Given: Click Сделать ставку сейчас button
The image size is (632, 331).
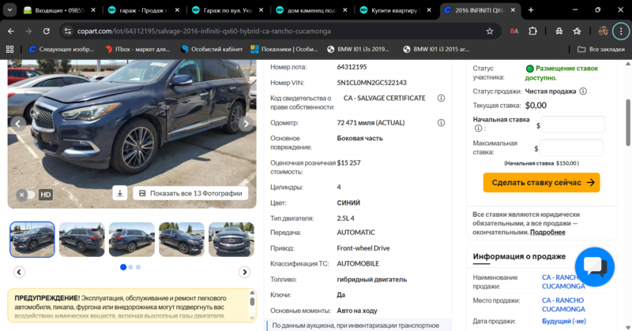Looking at the screenshot, I should pos(541,183).
